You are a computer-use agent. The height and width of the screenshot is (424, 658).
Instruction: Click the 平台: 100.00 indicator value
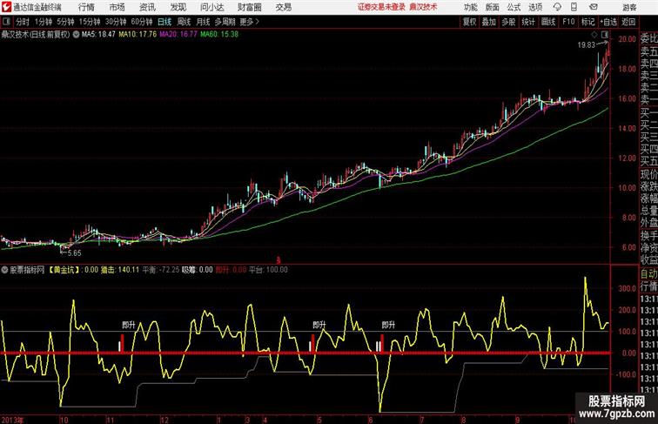click(269, 270)
